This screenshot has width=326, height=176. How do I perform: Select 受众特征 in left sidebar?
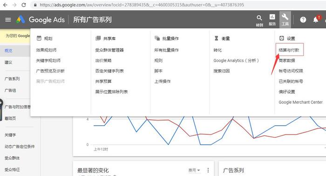point(12,169)
